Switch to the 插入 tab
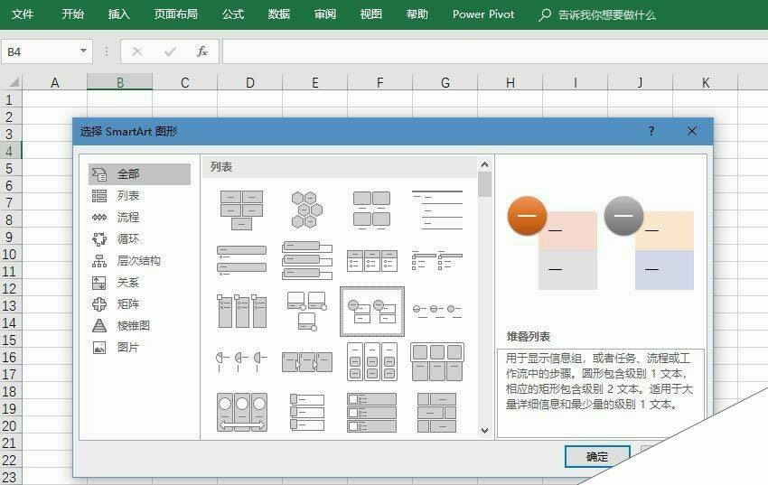 tap(118, 14)
